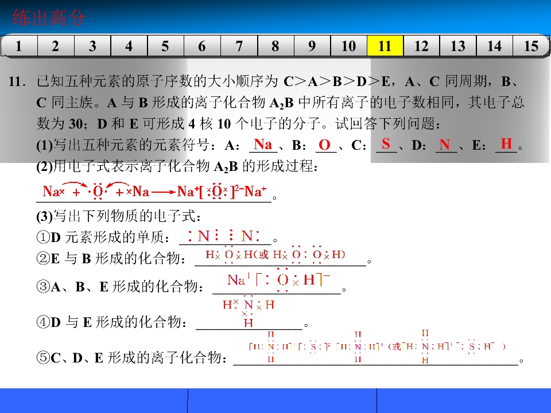Screen dimensions: 551x413
Task: Click item ④D 与 E 形成的化合物
Action: (x=111, y=322)
